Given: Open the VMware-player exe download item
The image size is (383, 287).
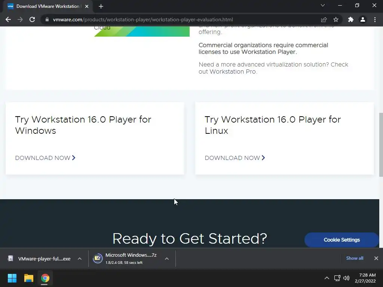Looking at the screenshot, I should point(39,259).
